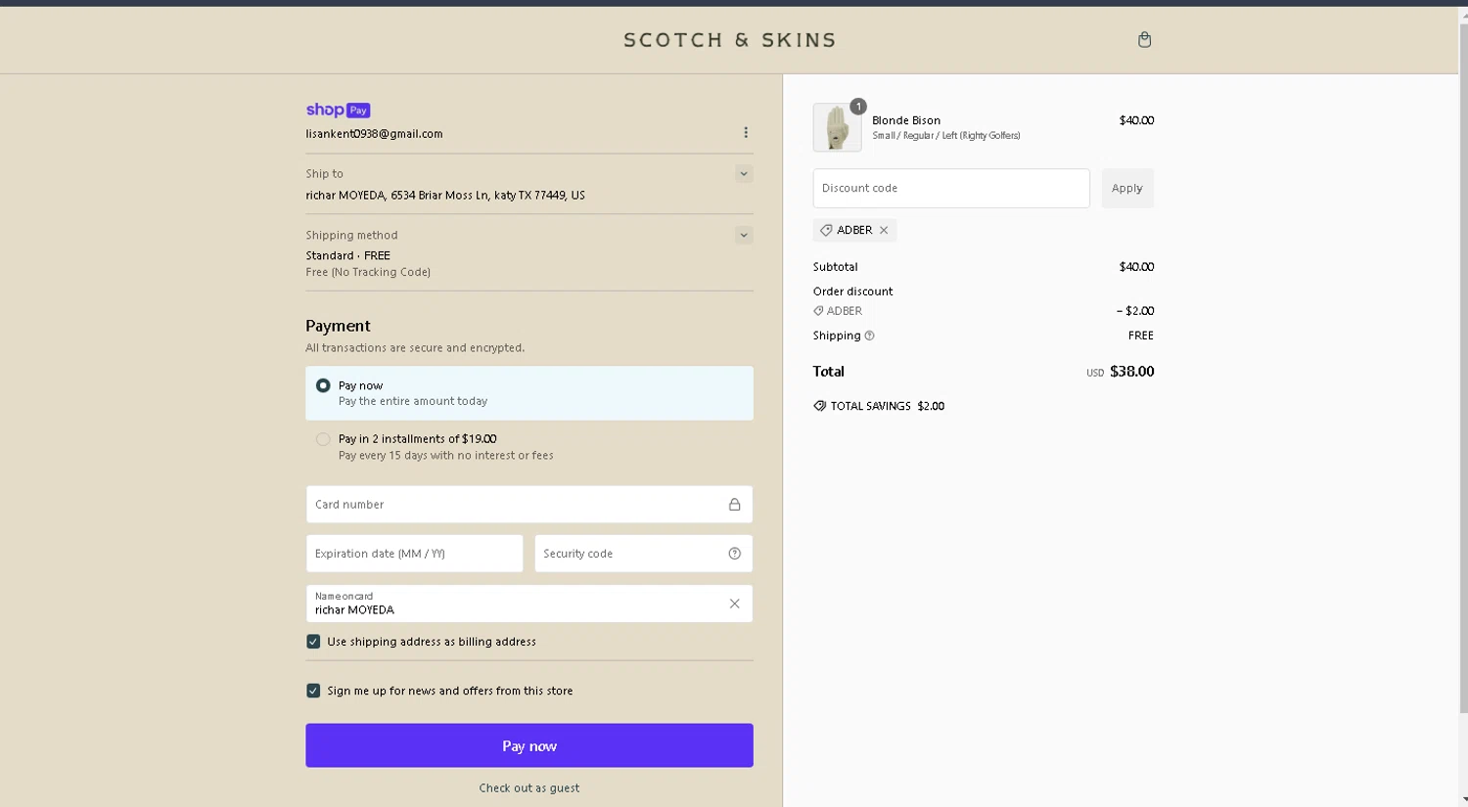The image size is (1468, 807).
Task: Click the lock icon in Card number field
Action: point(734,505)
